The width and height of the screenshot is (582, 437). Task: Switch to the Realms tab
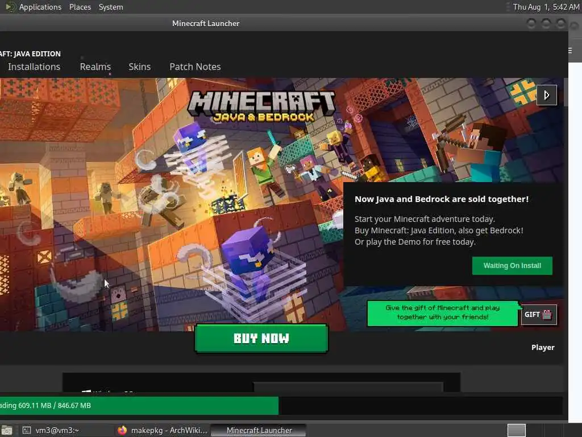[95, 67]
